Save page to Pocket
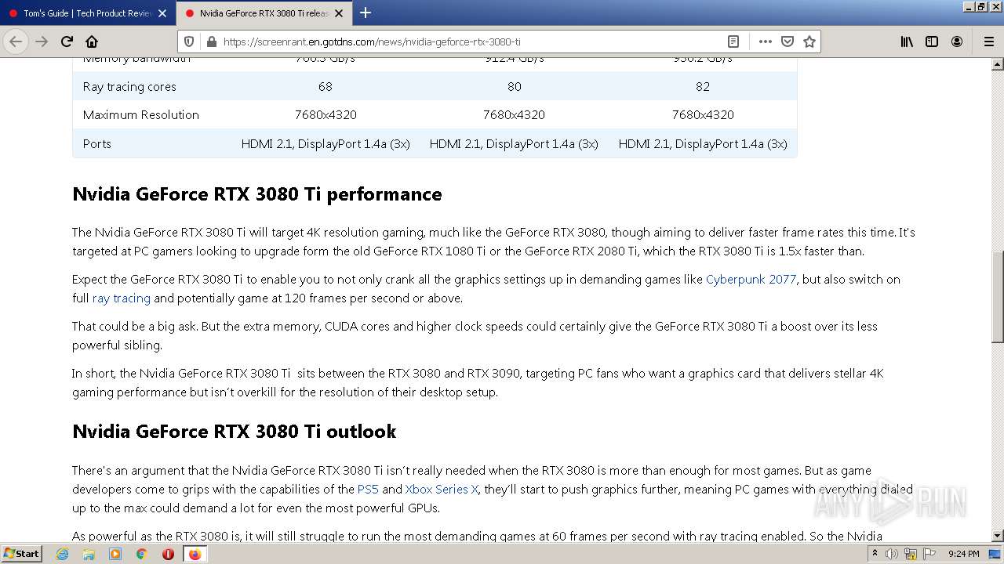The height and width of the screenshot is (564, 1004). 788,42
